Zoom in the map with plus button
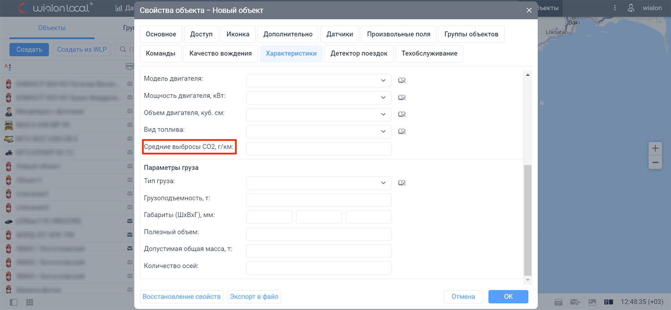This screenshot has width=671, height=310. pos(655,148)
